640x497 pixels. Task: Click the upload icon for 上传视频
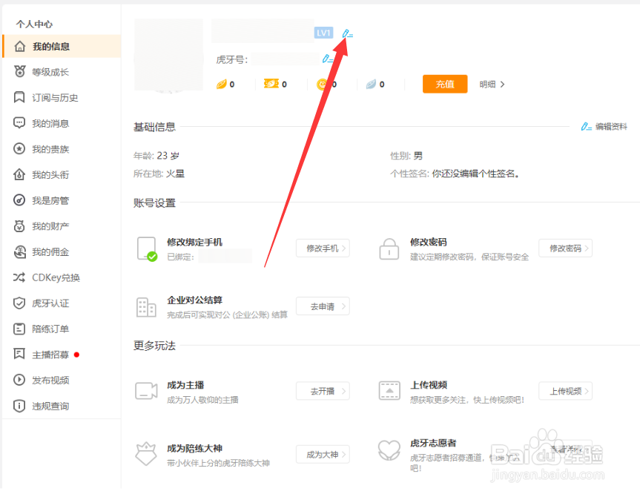tap(389, 391)
